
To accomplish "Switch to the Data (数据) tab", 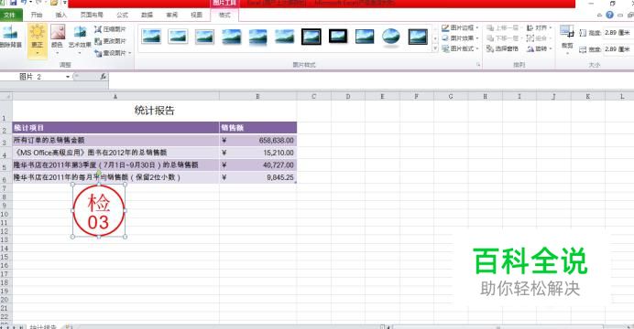I will pyautogui.click(x=147, y=15).
